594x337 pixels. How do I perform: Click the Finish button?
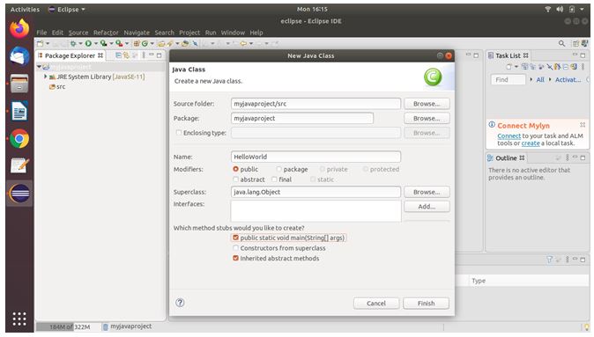[427, 304]
